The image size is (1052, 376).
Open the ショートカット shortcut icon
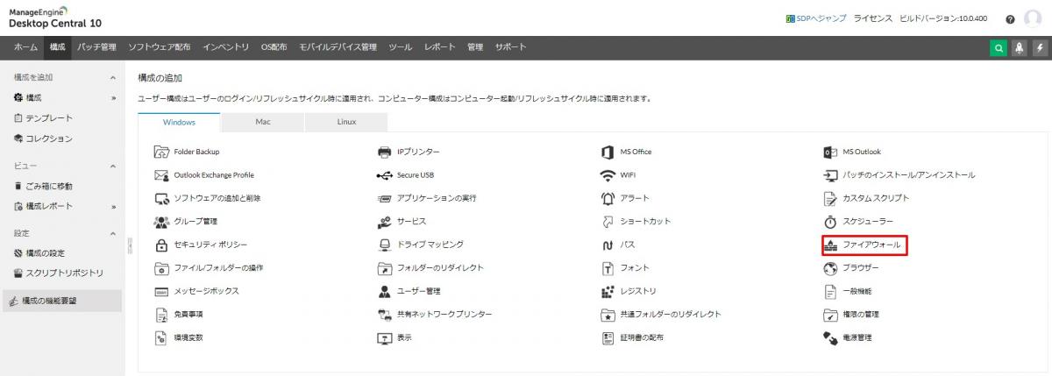(607, 221)
